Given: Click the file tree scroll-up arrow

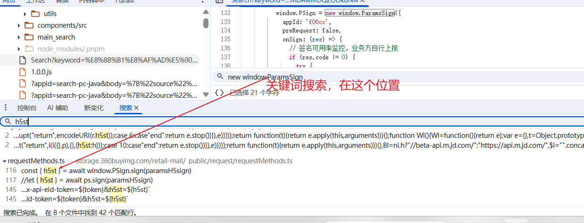Looking at the screenshot, I should click(x=206, y=13).
